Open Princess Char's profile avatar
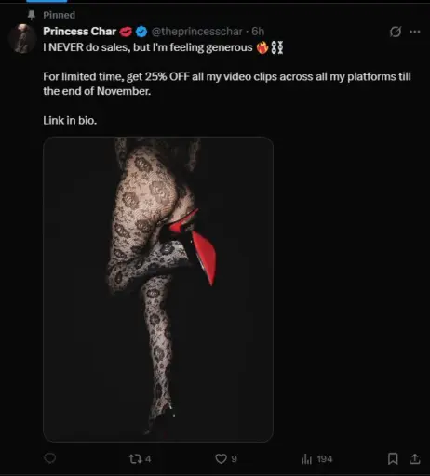430x476 pixels. coord(22,39)
